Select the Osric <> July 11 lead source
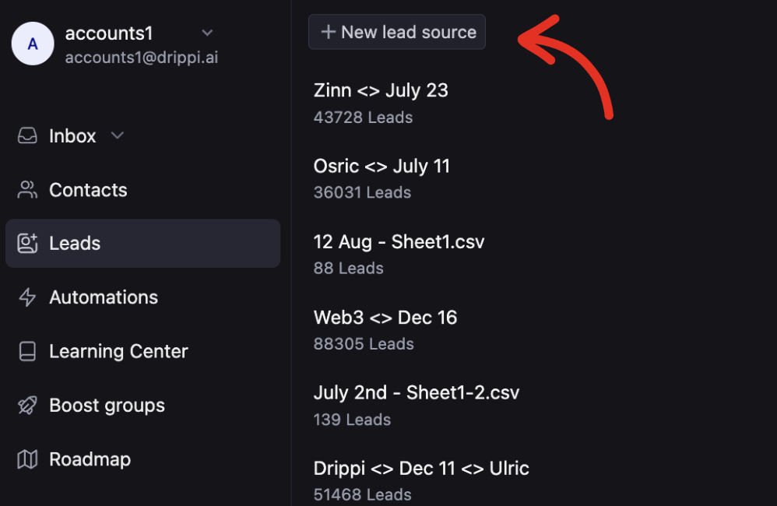This screenshot has height=506, width=777. click(381, 166)
